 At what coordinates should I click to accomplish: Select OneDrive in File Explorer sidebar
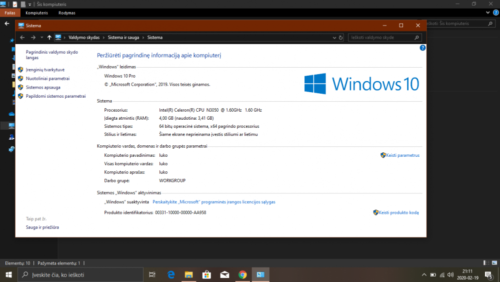[x=11, y=114]
